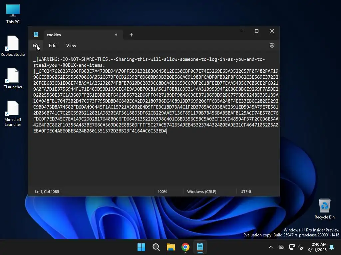Open the Windows Start menu
Screen dimensions: 341x255
[x=141, y=247]
